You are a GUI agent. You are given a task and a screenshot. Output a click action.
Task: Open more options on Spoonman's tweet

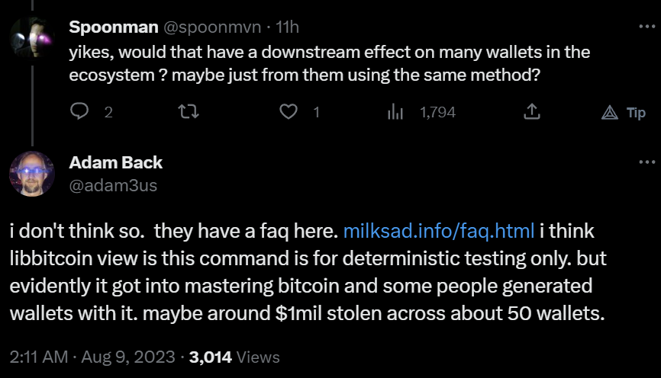(646, 27)
